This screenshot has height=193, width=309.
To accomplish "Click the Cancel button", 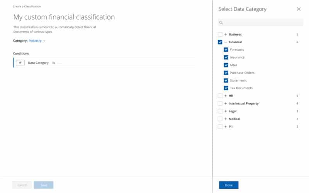I will [x=22, y=185].
